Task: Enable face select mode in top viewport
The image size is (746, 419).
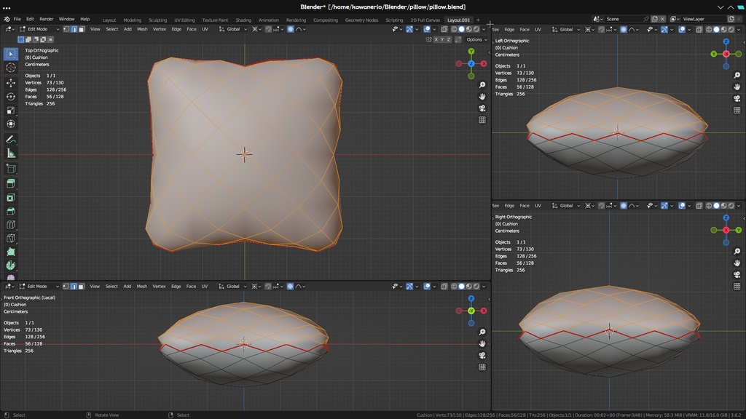Action: coord(82,29)
